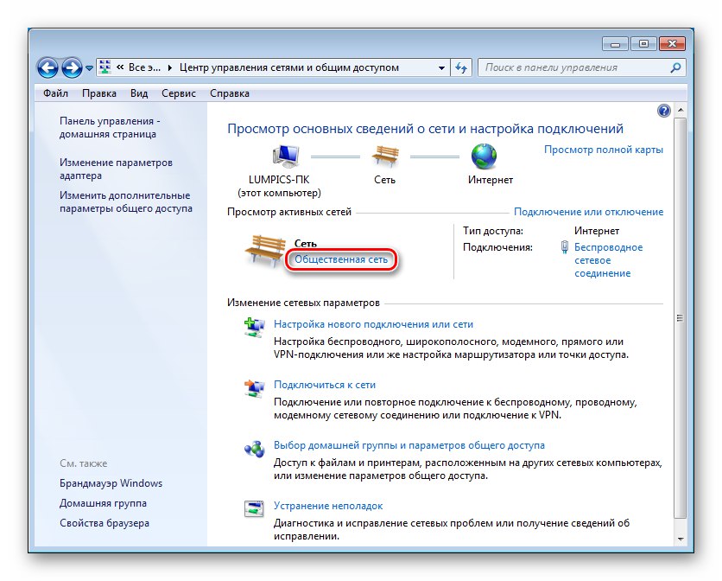Screen dimensions: 722x581
Task: Click the bench network icon in map
Action: click(385, 156)
